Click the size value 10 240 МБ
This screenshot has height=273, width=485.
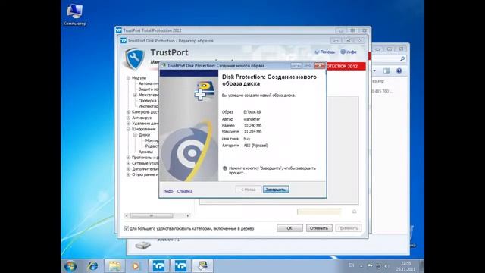tap(252, 126)
